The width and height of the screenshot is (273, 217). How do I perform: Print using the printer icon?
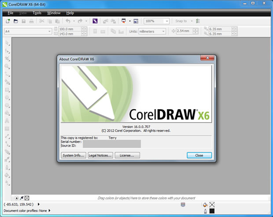pyautogui.click(x=31, y=21)
